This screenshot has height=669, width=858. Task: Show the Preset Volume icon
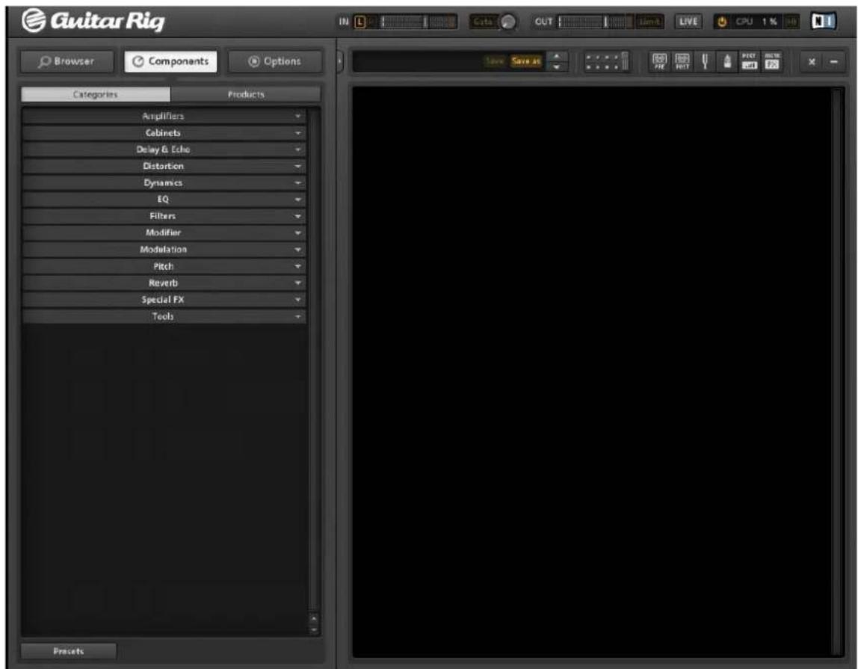click(749, 61)
